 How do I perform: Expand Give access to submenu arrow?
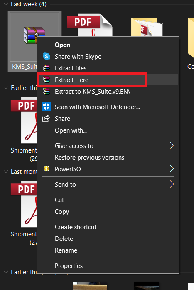[x=172, y=145]
